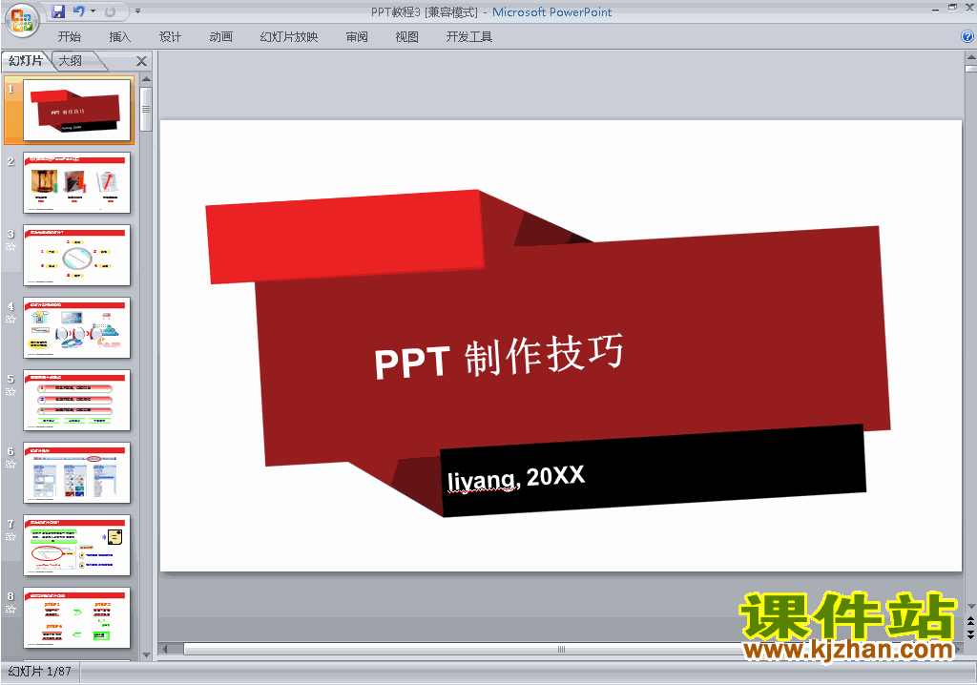Select slide 6 thumbnail
977x685 pixels.
[x=76, y=473]
